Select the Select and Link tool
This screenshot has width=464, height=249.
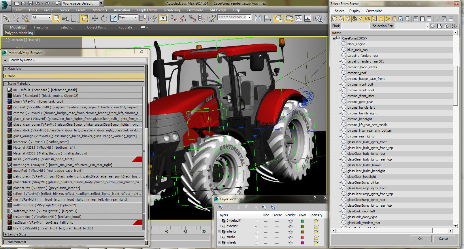coord(6,18)
